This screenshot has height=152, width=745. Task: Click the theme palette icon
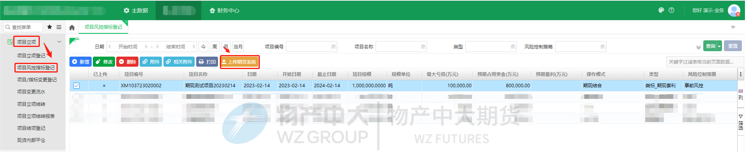tap(661, 10)
